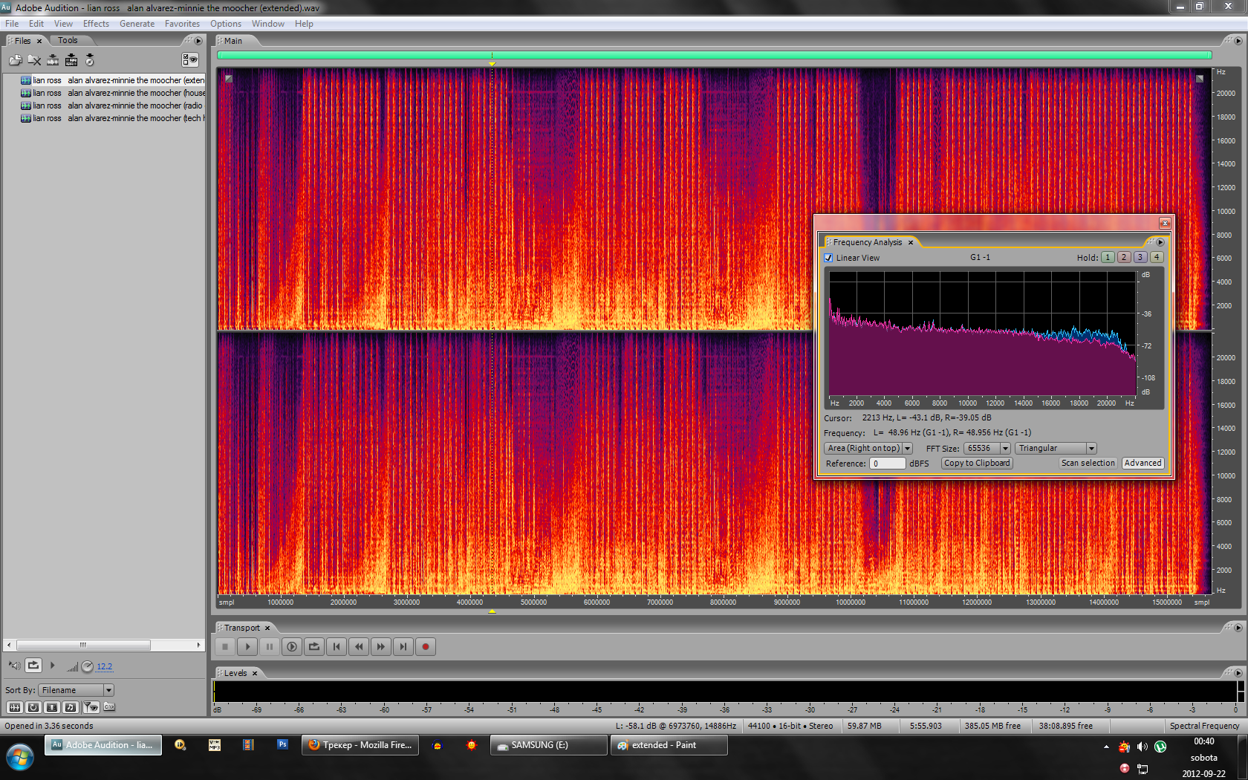Open the Effects menu
Viewport: 1248px width, 780px height.
pyautogui.click(x=96, y=24)
